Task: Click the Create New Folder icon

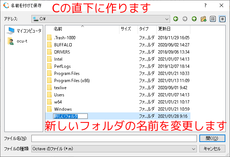Action: click(x=204, y=19)
